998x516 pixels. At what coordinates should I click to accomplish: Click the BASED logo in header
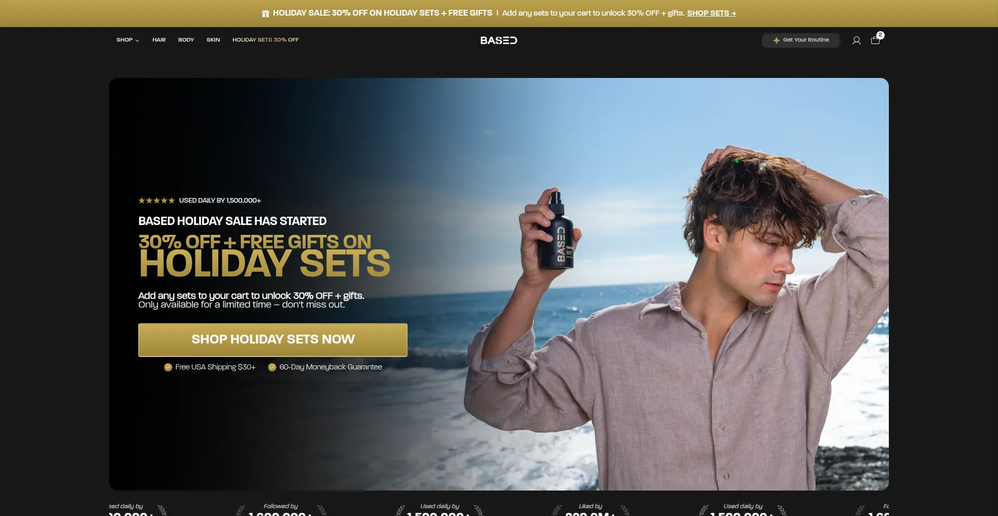click(498, 41)
